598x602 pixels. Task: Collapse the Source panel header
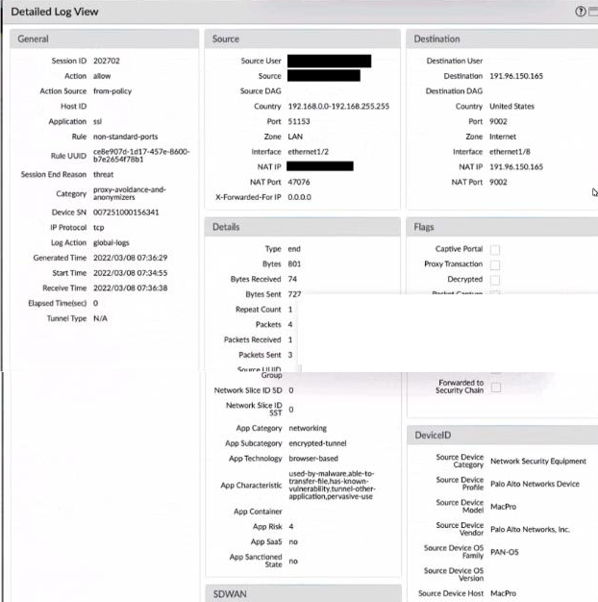[x=303, y=39]
